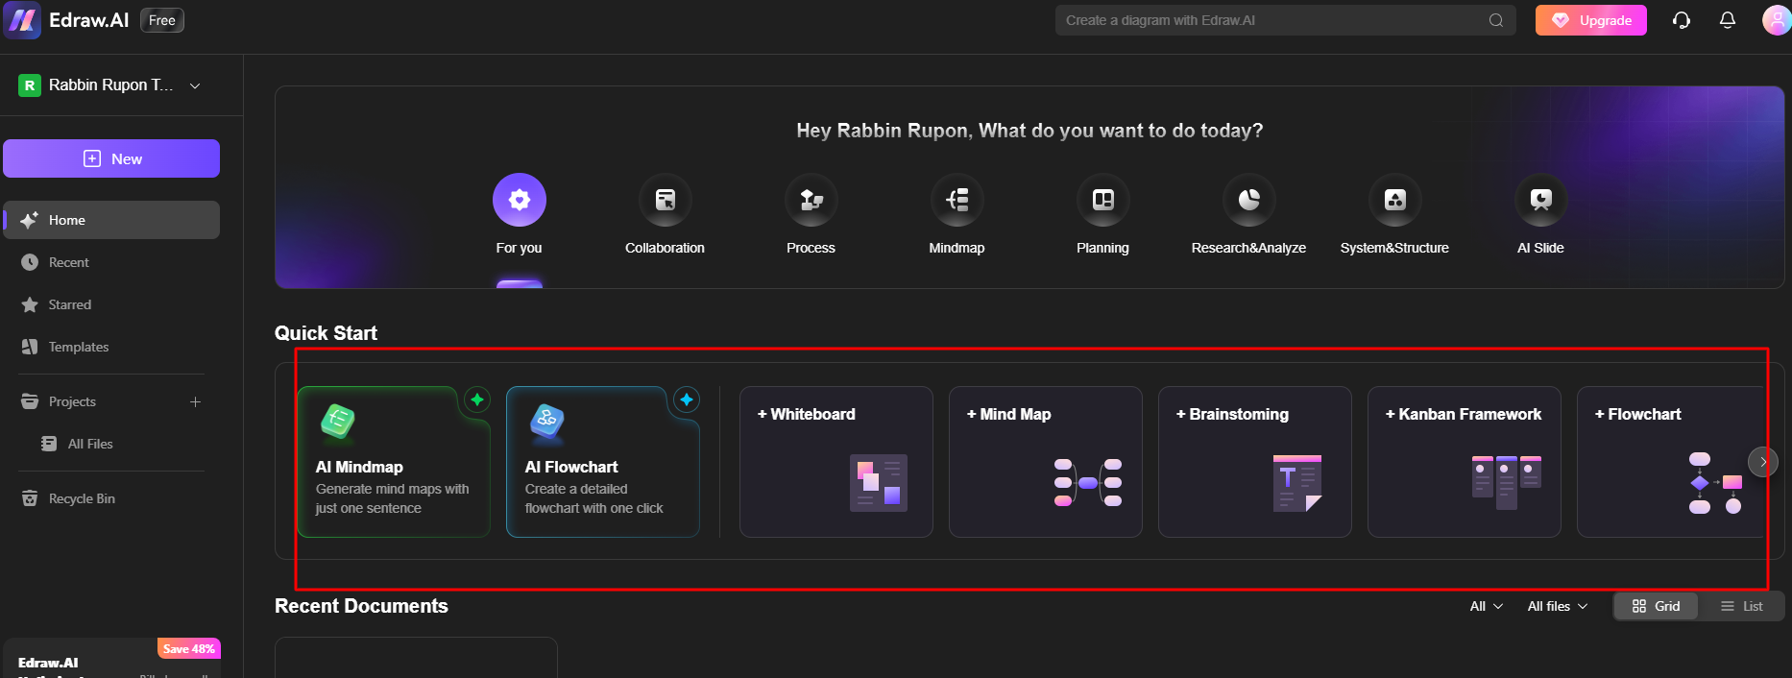Click the Create a diagram search field
This screenshot has width=1792, height=678.
coord(1285,20)
